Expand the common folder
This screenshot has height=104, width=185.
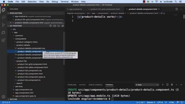pyautogui.click(x=14, y=36)
